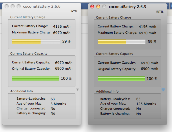The height and width of the screenshot is (132, 172).
Task: Click Battery-Loadcycles label in 2.6.6 window
Action: (31, 99)
